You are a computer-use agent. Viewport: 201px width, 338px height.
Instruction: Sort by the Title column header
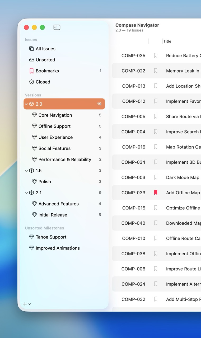pyautogui.click(x=167, y=41)
